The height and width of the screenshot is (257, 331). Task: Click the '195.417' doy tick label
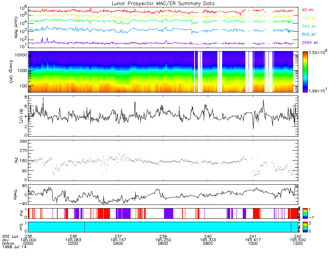[x=253, y=240]
